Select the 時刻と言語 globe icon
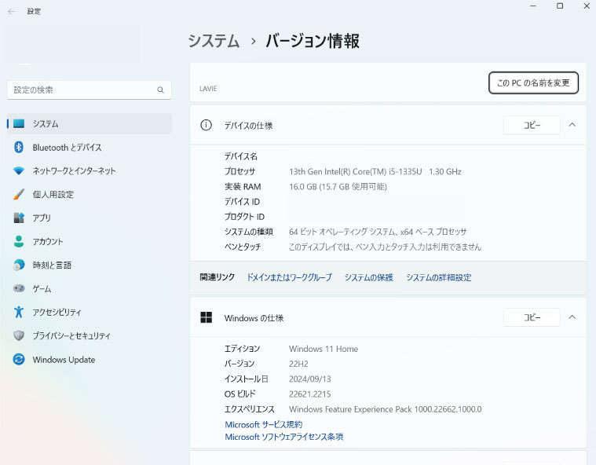 coord(19,265)
